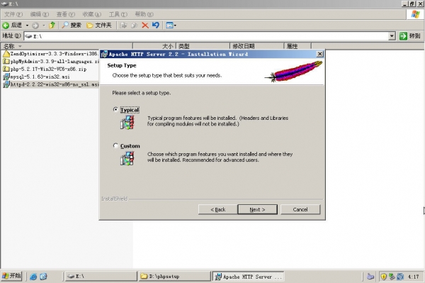Select the Typical setup radio button
This screenshot has width=425, height=283.
point(115,110)
